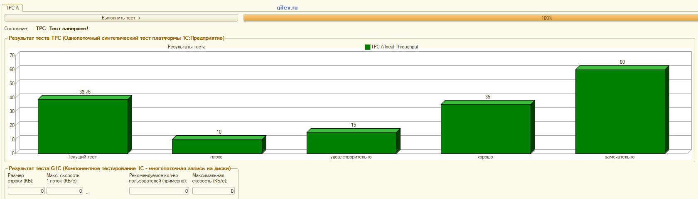Image resolution: width=698 pixels, height=199 pixels.
Task: Click the 38.76 value label above bar
Action: (85, 92)
